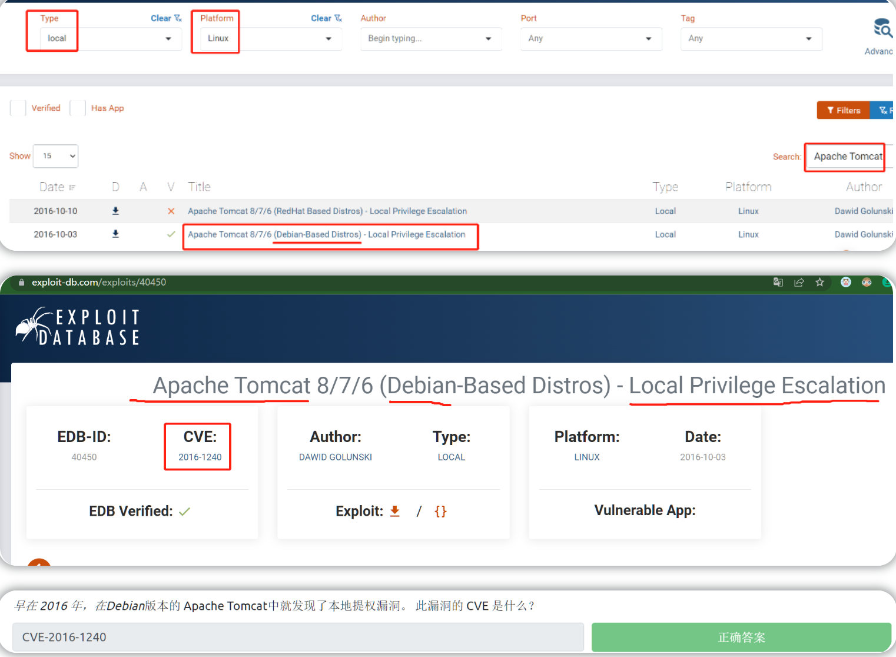The width and height of the screenshot is (896, 657).
Task: Click the Author column header
Action: click(x=864, y=187)
